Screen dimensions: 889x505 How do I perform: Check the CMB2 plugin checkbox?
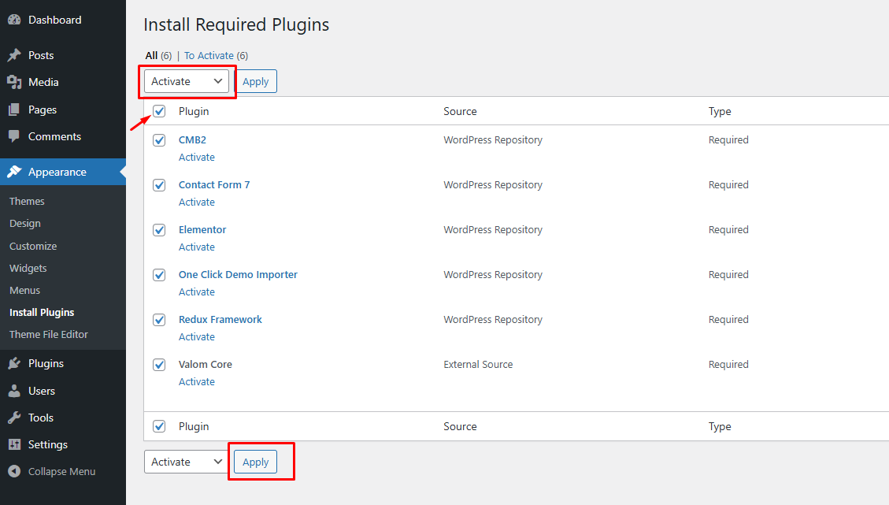coord(159,140)
